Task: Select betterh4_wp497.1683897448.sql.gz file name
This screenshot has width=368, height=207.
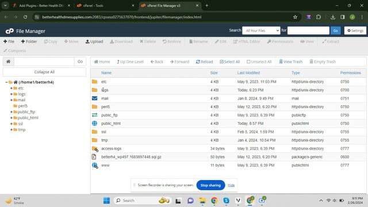Action: point(131,157)
